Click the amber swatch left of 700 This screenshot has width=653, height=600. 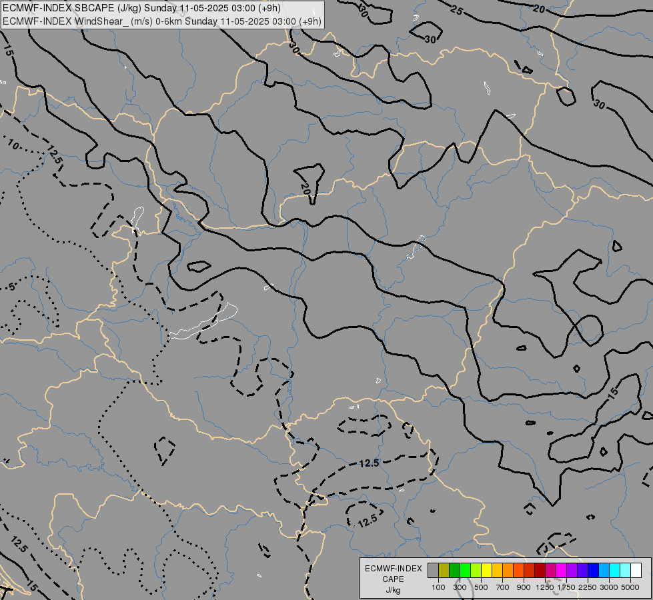click(x=497, y=570)
